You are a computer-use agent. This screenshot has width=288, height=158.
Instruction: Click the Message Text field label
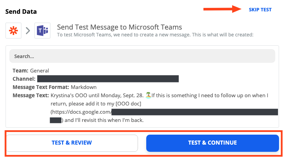tap(31, 95)
